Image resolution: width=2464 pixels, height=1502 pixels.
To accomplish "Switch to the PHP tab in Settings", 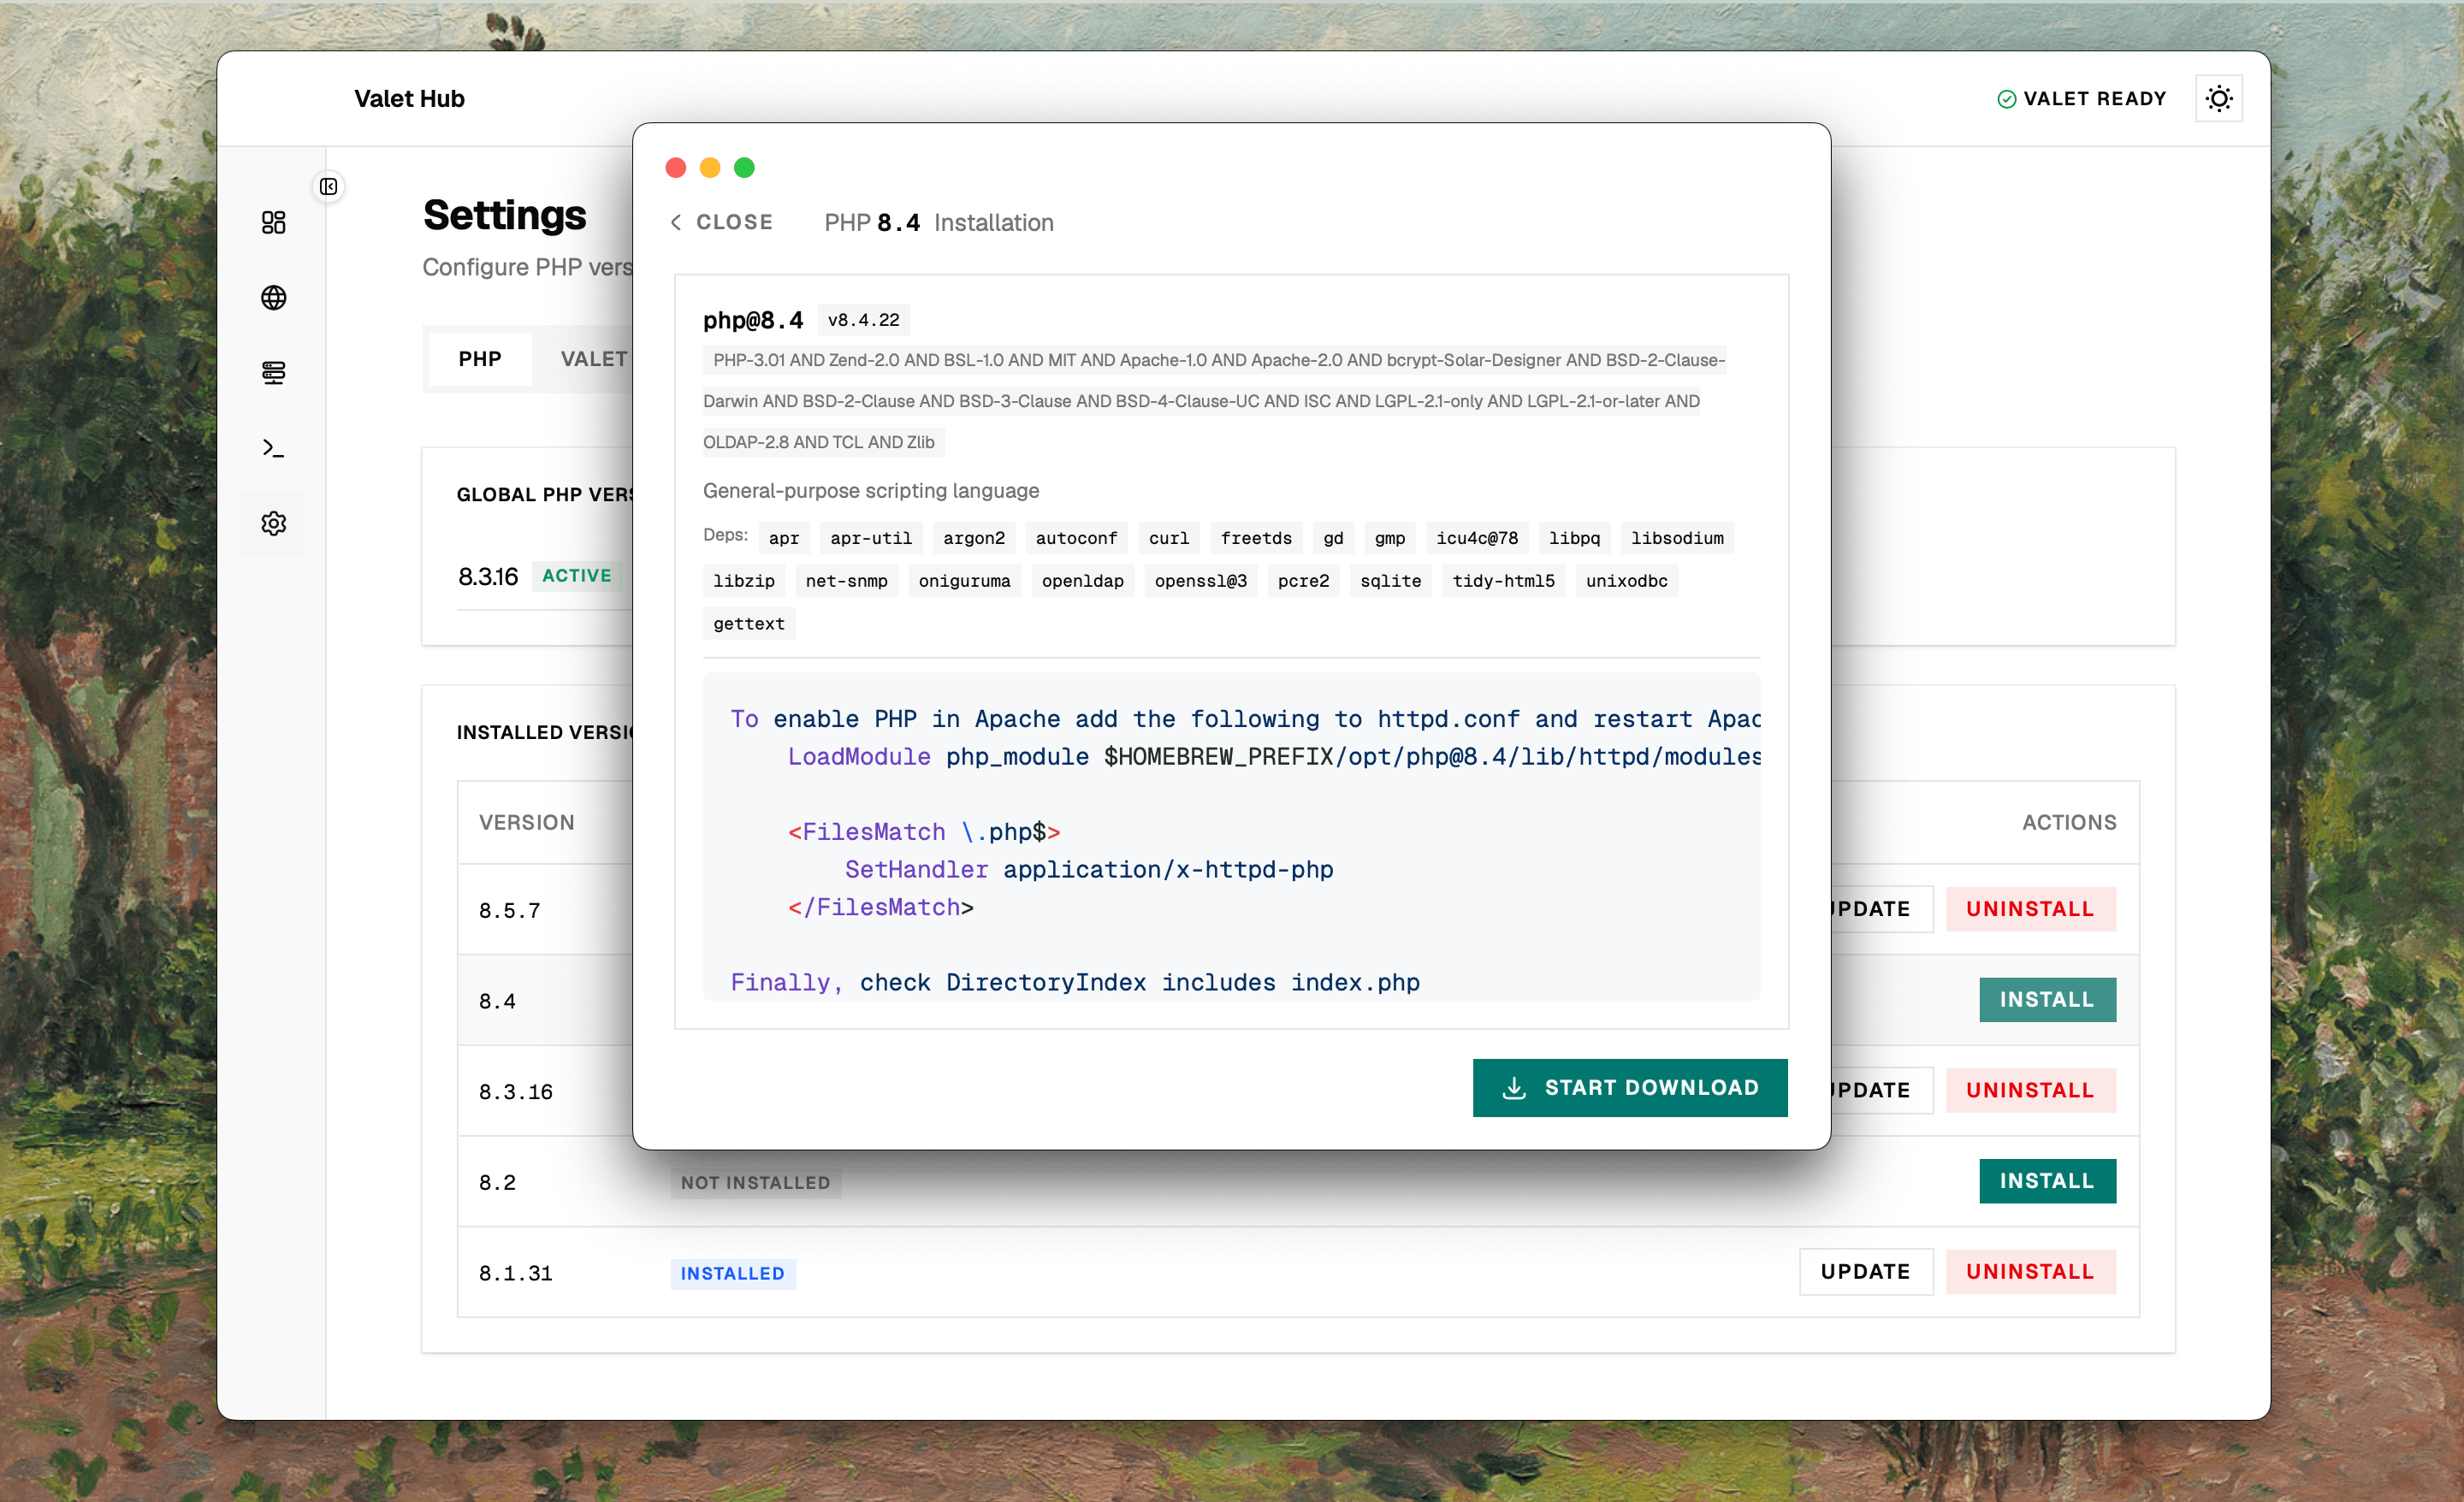I will tap(480, 359).
